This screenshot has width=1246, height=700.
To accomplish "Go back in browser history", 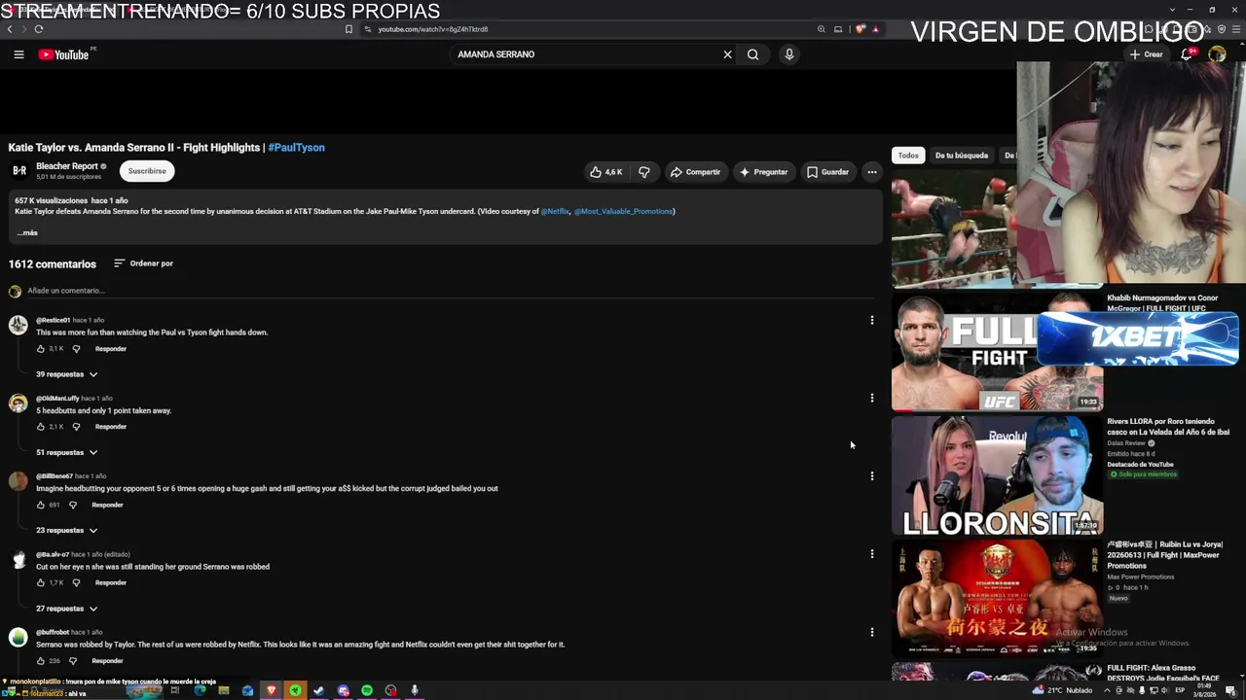I will point(10,29).
